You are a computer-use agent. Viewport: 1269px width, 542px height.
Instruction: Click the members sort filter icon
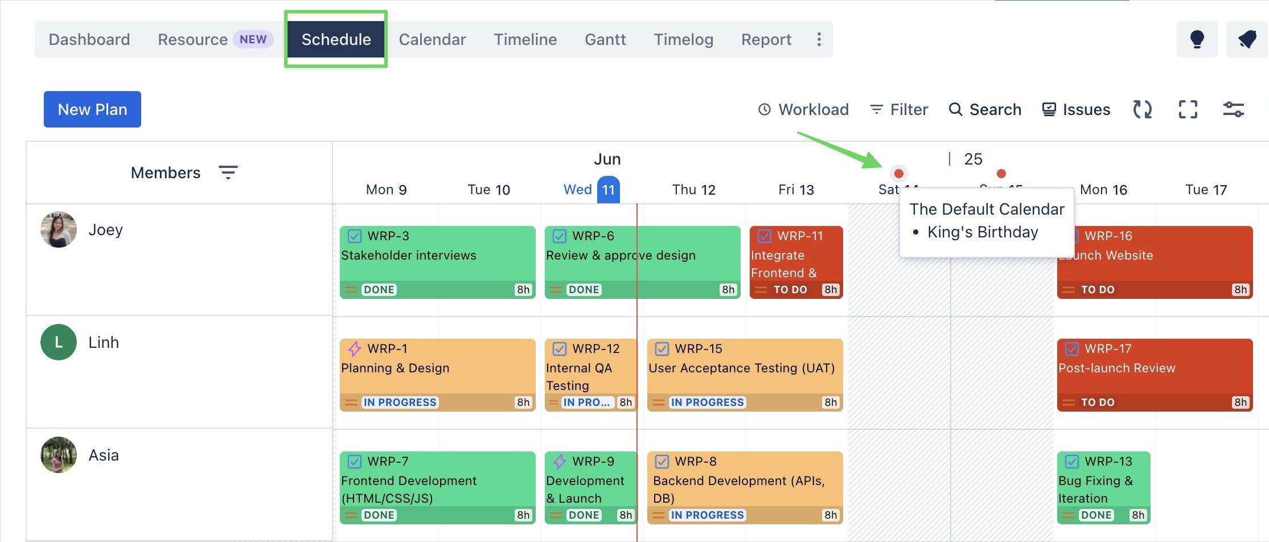pyautogui.click(x=228, y=173)
